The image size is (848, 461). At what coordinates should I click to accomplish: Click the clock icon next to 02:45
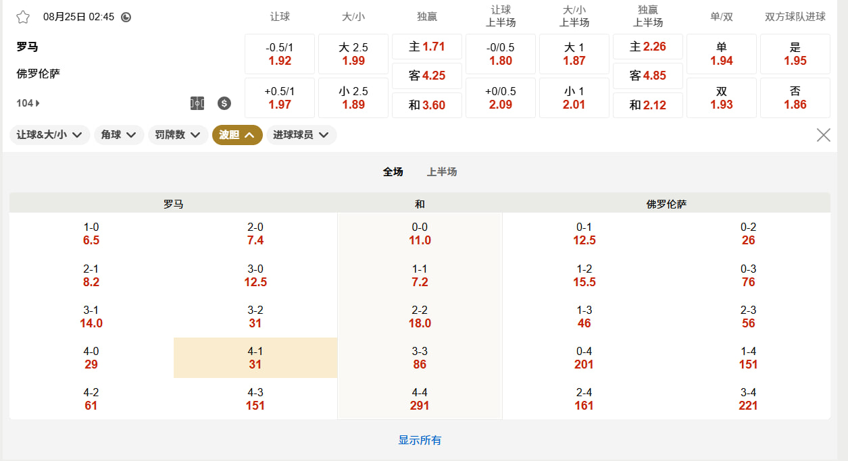[x=126, y=18]
